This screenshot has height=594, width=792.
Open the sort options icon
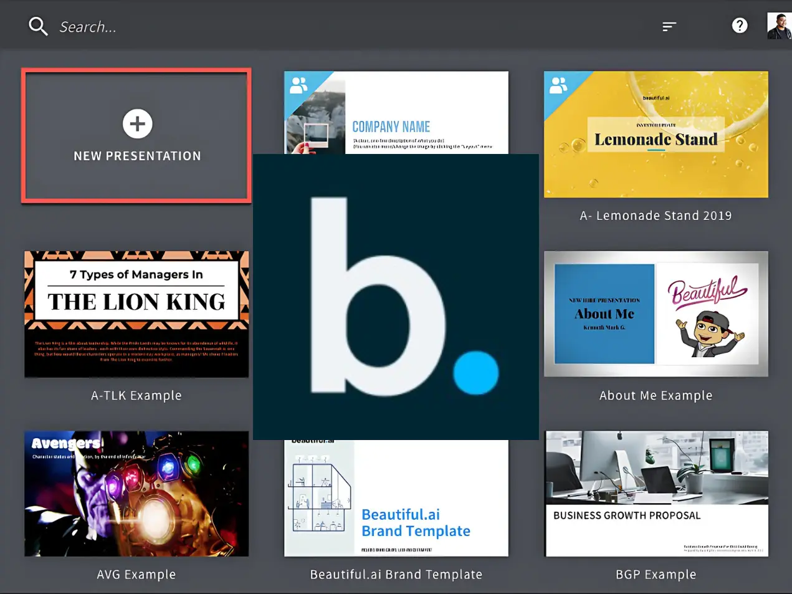669,26
